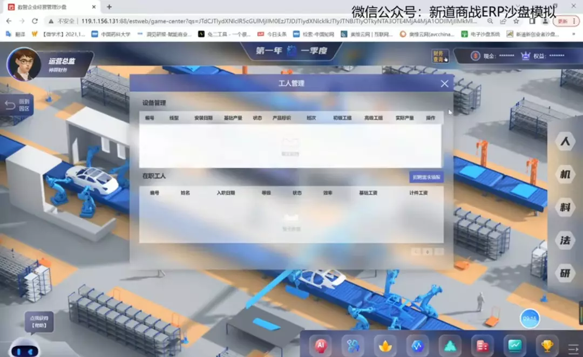Open the blue linked-nodes icon in bottom dock
The height and width of the screenshot is (357, 583).
tap(353, 346)
